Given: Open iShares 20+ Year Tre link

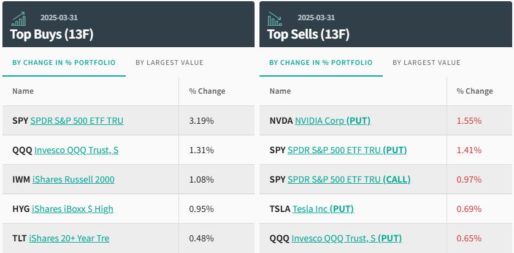Looking at the screenshot, I should click(69, 238).
